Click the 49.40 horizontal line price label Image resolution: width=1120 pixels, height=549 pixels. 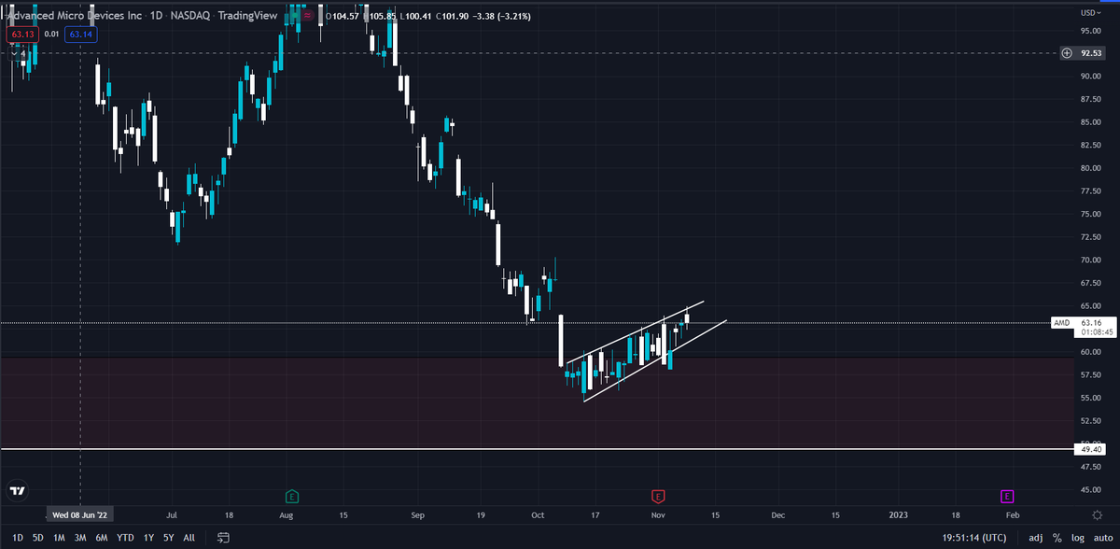coord(1091,449)
